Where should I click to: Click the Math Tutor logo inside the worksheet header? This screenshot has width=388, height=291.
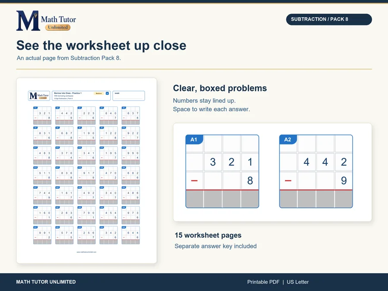(x=39, y=96)
